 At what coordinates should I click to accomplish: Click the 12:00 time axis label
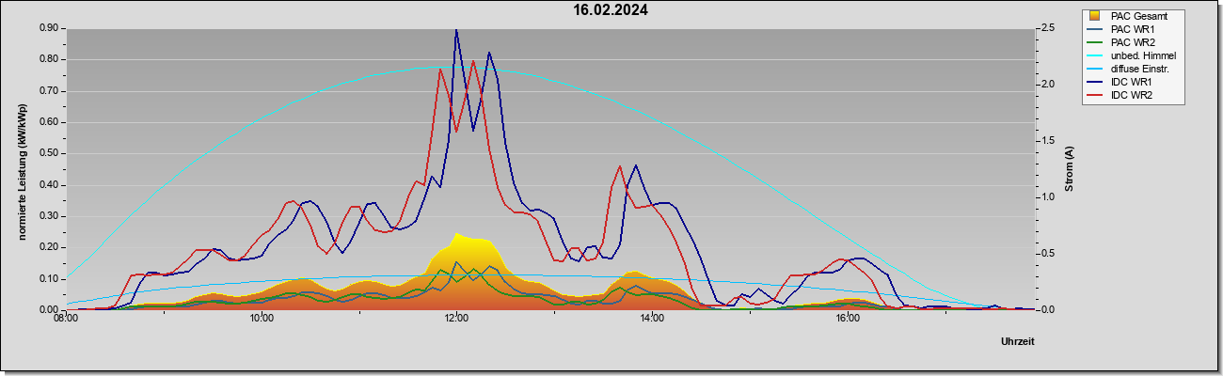click(456, 319)
